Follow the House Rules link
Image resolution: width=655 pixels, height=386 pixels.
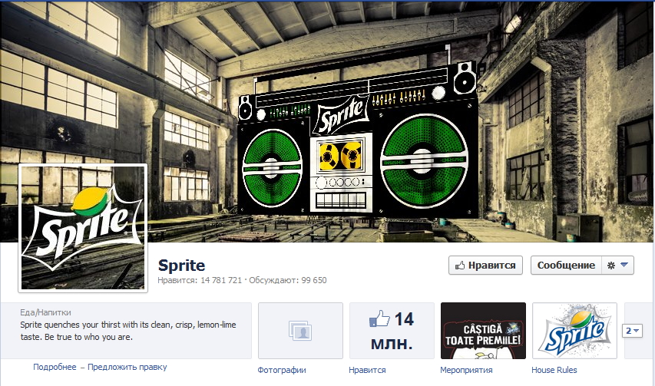tap(554, 370)
